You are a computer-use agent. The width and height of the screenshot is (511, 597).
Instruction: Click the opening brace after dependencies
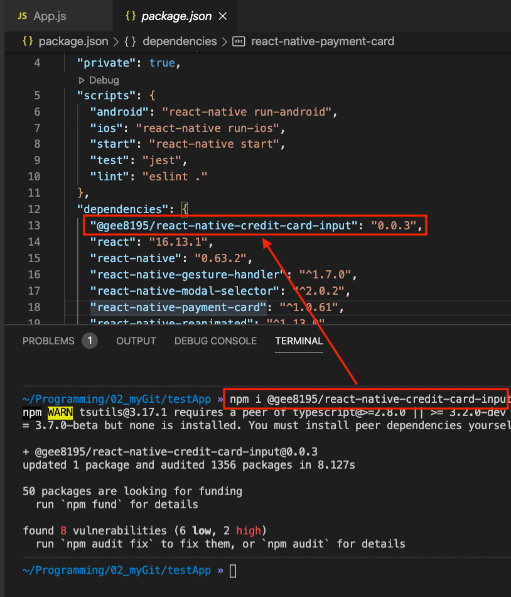point(185,209)
